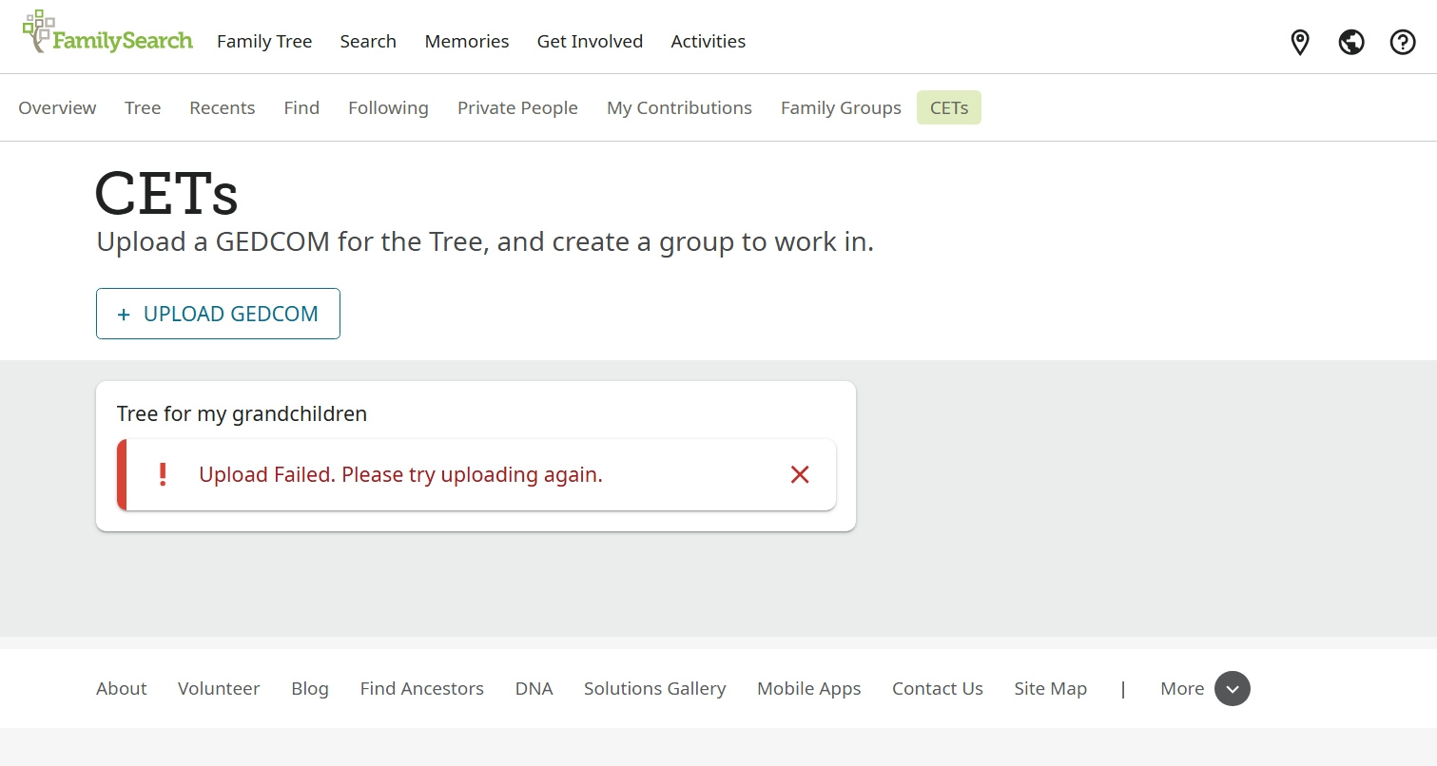Switch to the Overview tab
1437x766 pixels.
click(x=57, y=107)
